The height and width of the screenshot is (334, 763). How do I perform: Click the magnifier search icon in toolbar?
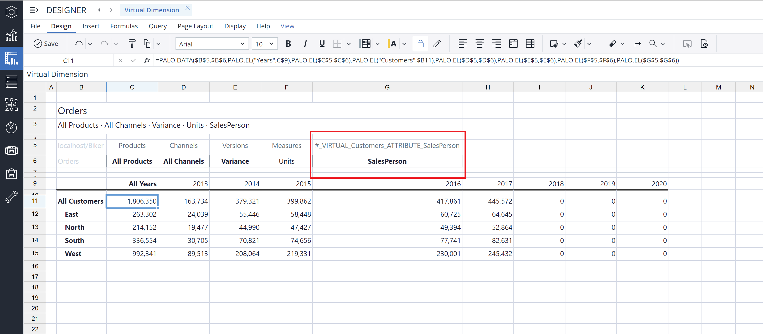[x=653, y=44]
